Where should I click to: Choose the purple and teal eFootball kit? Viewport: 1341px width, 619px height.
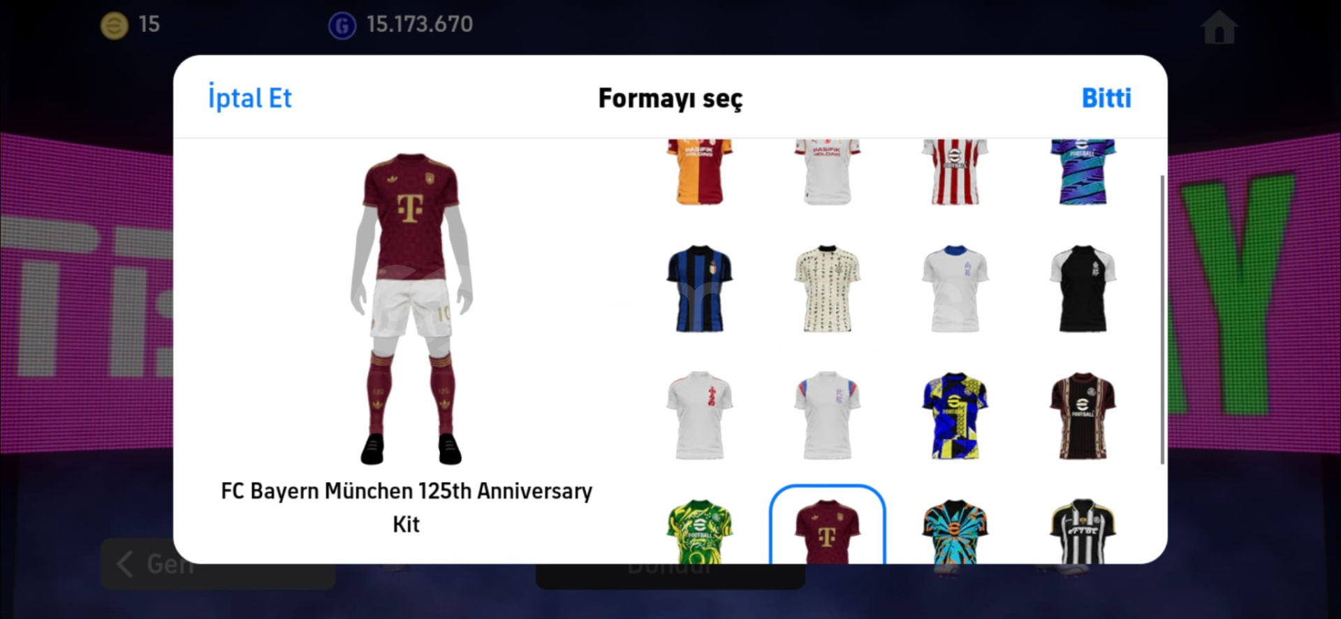(1083, 172)
